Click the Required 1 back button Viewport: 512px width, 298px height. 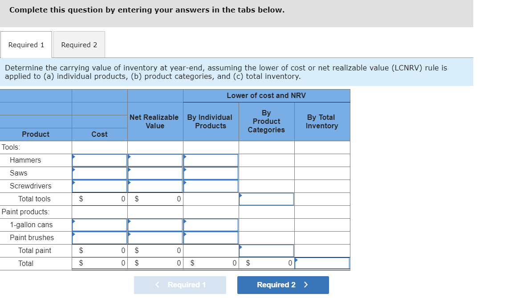180,285
